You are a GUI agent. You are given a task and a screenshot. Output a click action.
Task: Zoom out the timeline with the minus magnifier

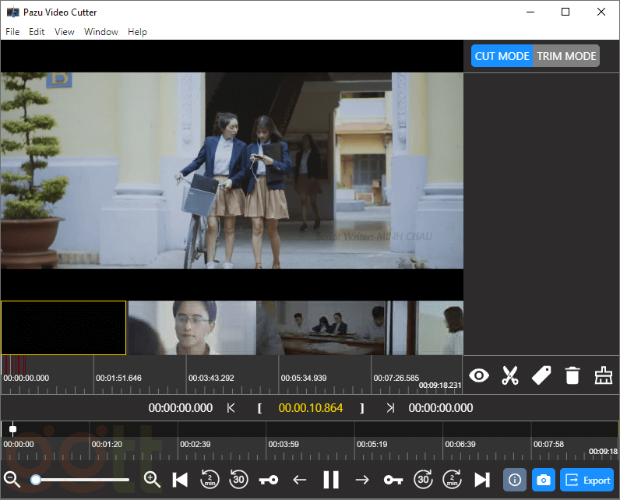(12, 480)
